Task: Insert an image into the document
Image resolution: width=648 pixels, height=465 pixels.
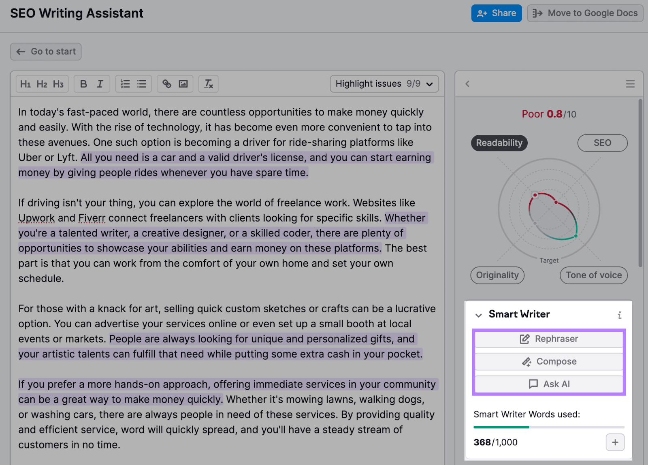Action: click(x=183, y=84)
